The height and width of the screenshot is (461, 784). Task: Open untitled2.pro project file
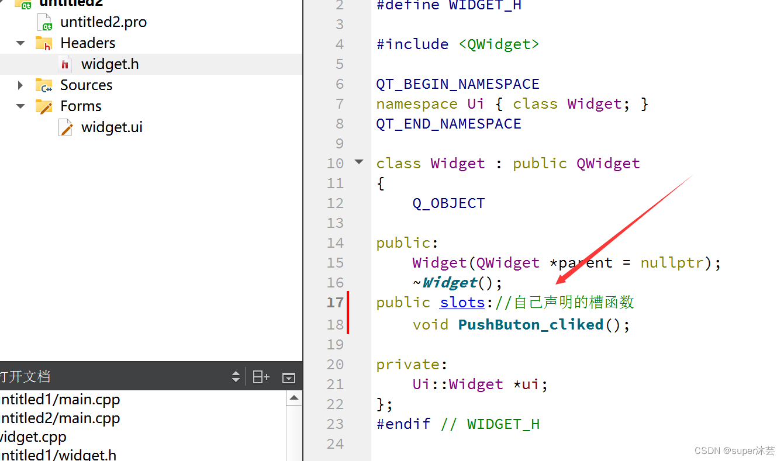click(103, 22)
